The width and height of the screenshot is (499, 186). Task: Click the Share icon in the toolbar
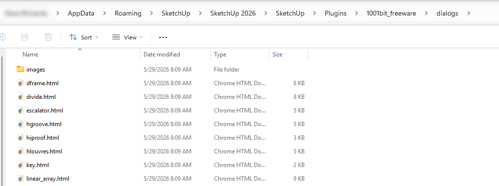(25, 37)
